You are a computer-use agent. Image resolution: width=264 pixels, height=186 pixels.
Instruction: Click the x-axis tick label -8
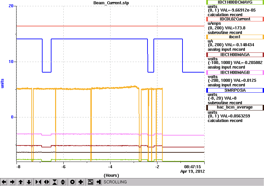[x=18, y=167]
